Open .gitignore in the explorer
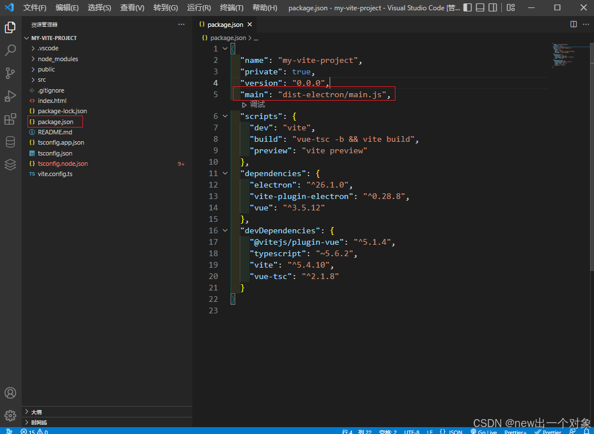Screen dimensions: 594x434 (x=107, y=90)
